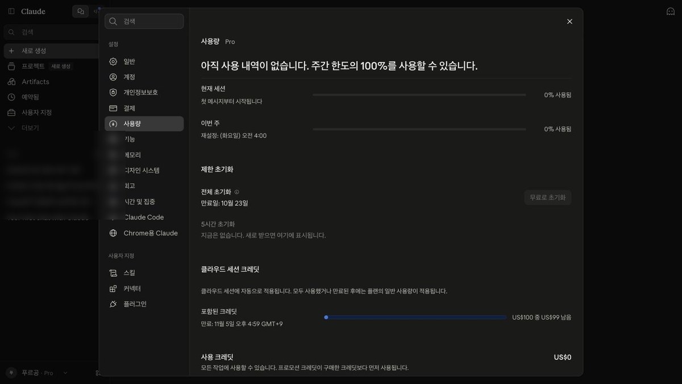Image resolution: width=682 pixels, height=384 pixels.
Task: Open the 커넥터 blocks icon
Action: 113,288
